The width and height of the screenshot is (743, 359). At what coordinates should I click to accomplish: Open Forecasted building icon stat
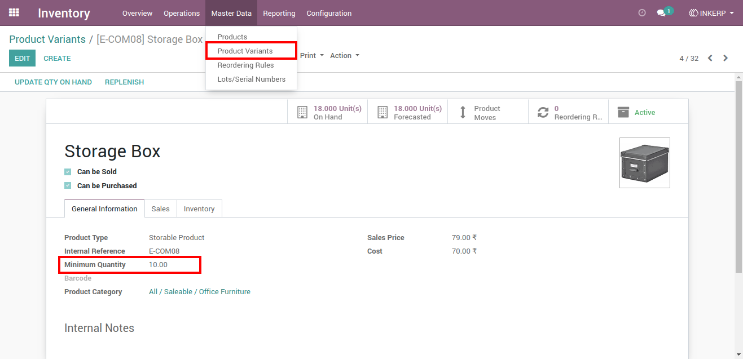coord(383,112)
